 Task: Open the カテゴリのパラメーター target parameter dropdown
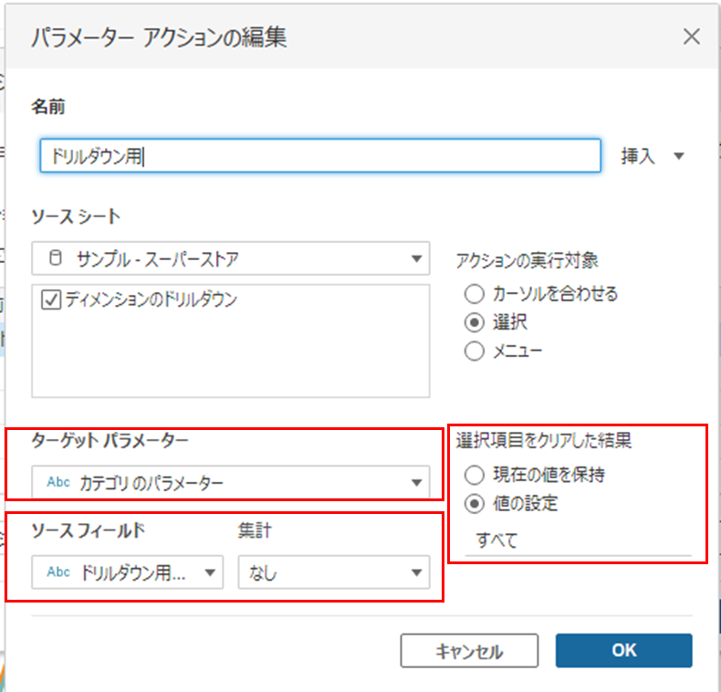coord(416,482)
